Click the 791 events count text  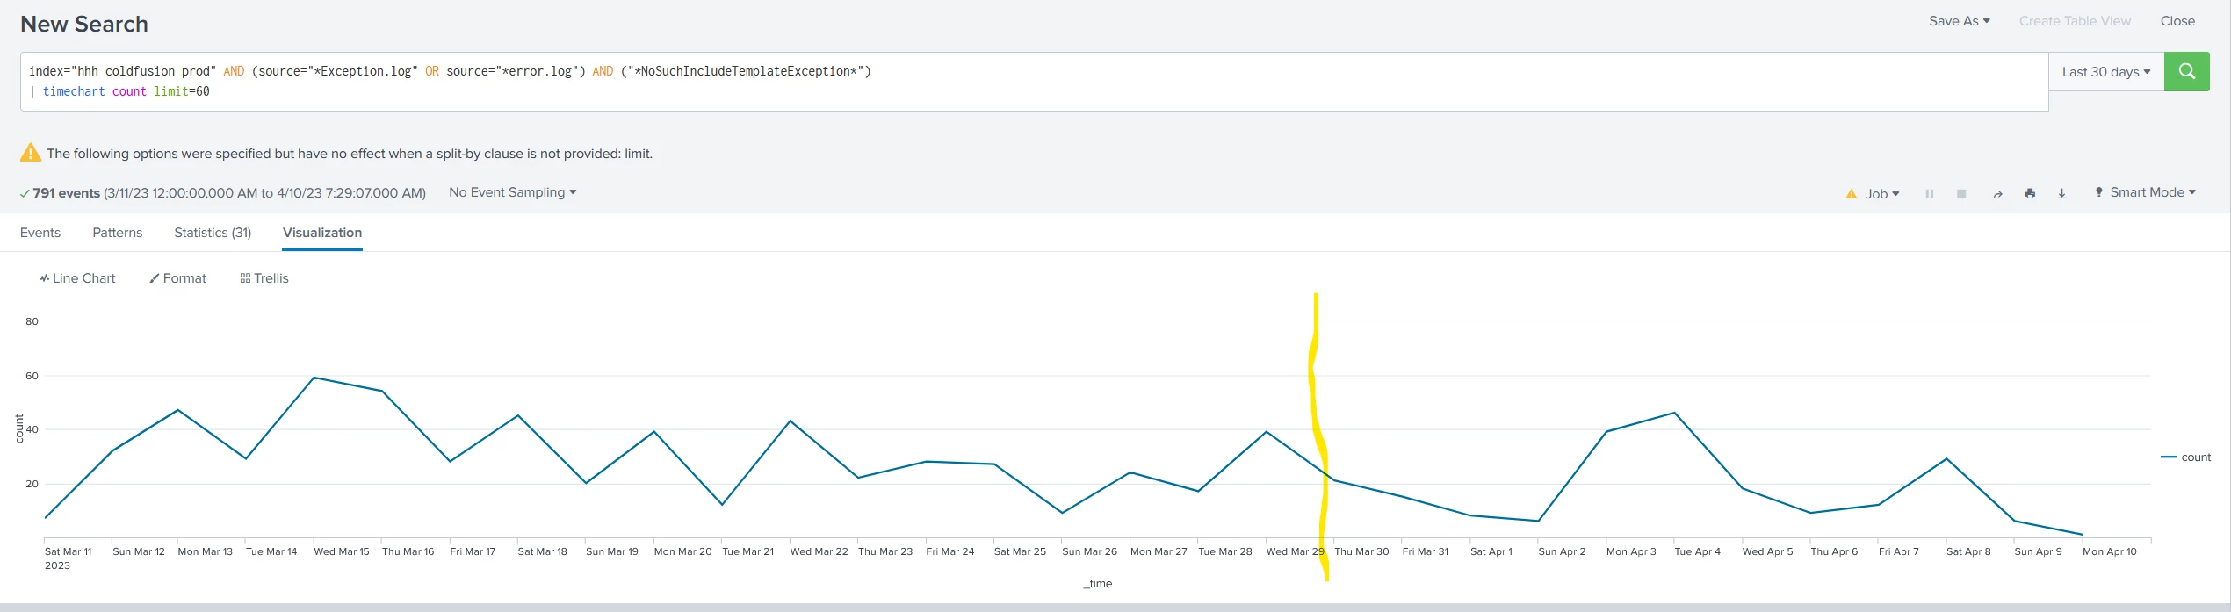click(x=66, y=193)
